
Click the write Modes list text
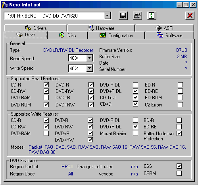click(107, 150)
